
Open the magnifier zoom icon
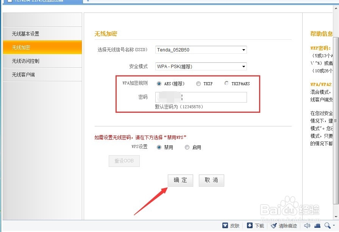327,225
